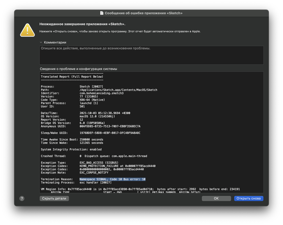Collapse the Комментарии section chevron
The width and height of the screenshot is (283, 225).
point(41,42)
